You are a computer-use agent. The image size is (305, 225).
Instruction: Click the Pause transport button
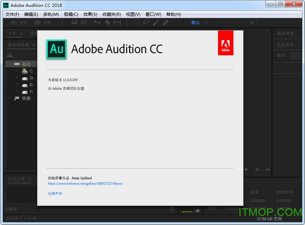tap(257, 170)
